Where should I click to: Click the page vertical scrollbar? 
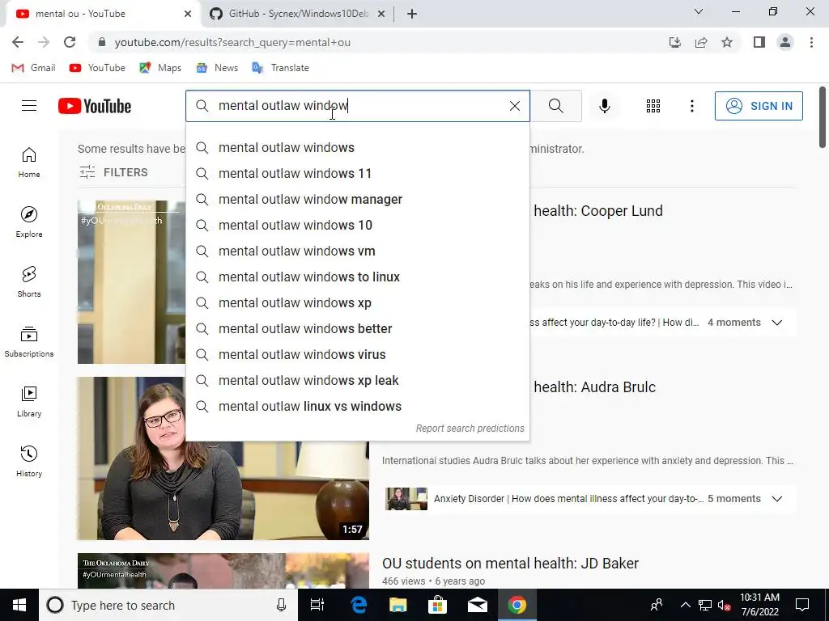[823, 117]
